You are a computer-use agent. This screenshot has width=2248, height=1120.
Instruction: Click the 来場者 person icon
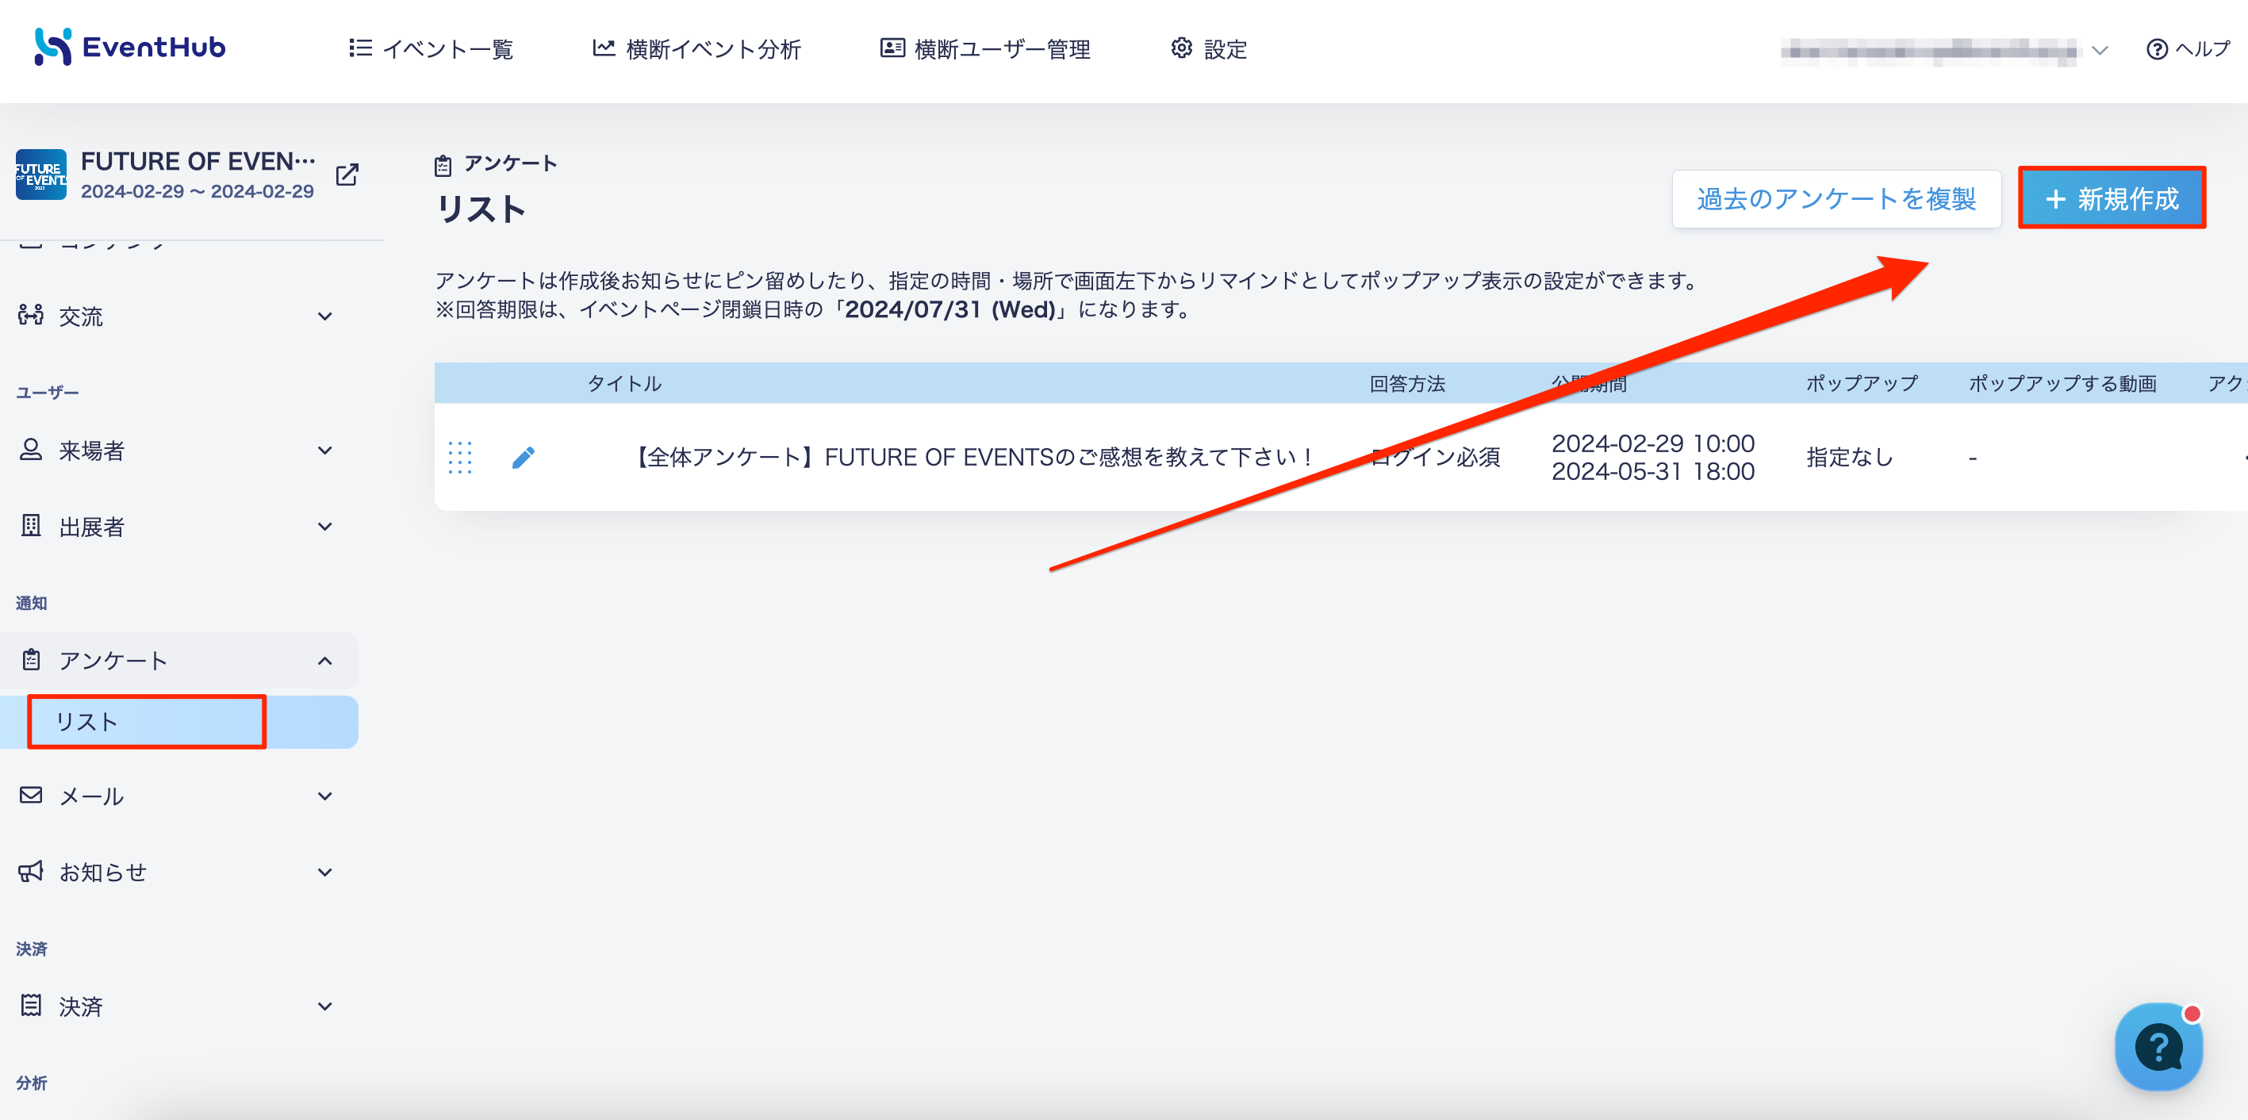click(31, 450)
